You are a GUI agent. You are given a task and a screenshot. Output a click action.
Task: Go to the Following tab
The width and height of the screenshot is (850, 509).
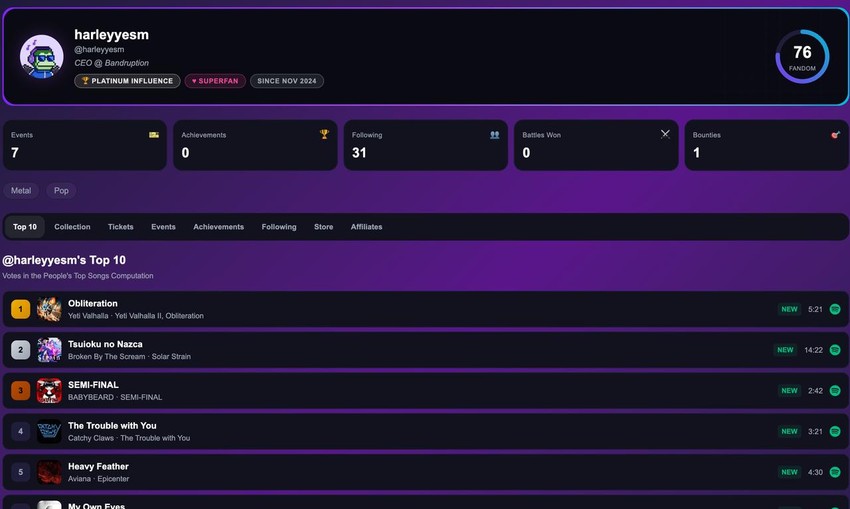(279, 227)
